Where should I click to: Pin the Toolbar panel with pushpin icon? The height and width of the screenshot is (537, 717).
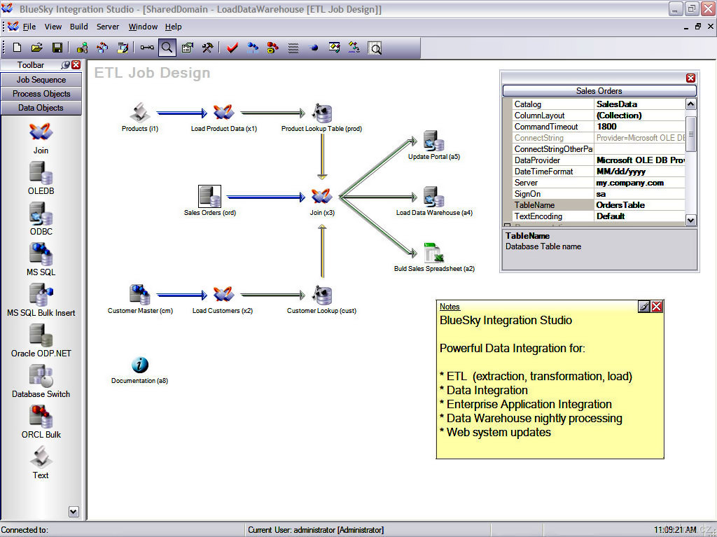pyautogui.click(x=66, y=65)
